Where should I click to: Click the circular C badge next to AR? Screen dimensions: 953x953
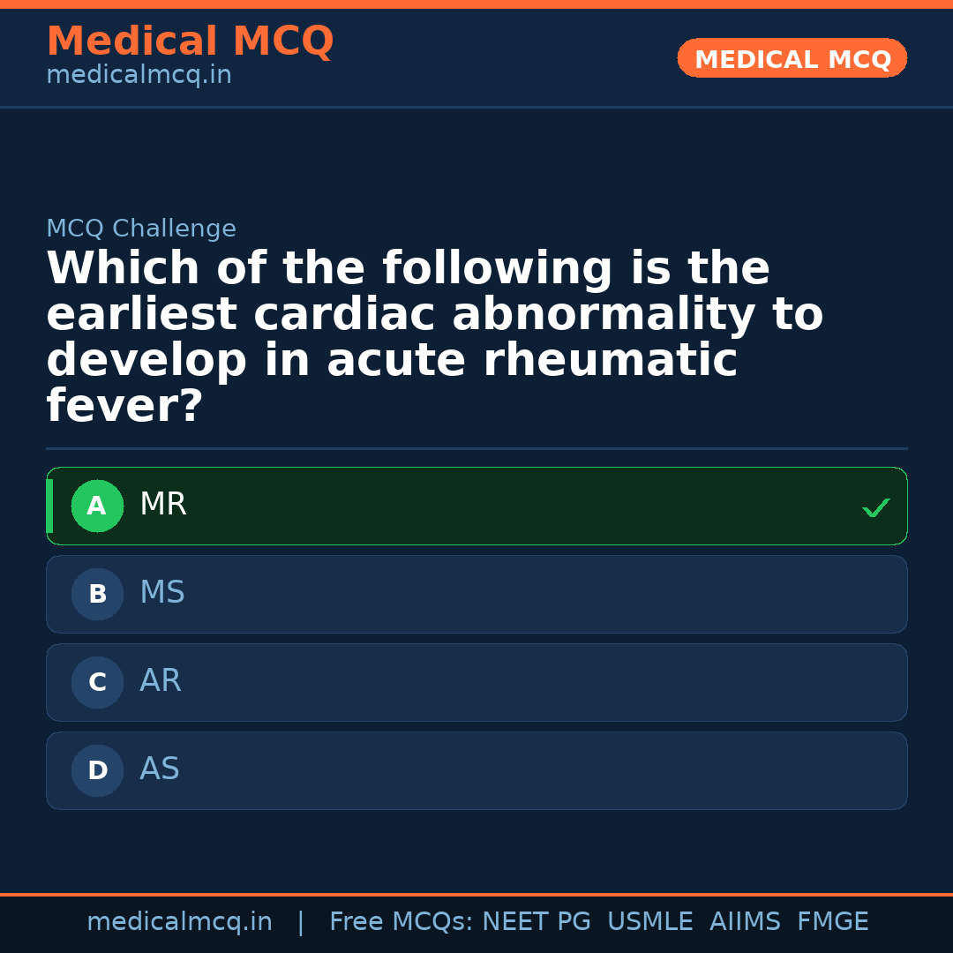(x=97, y=682)
